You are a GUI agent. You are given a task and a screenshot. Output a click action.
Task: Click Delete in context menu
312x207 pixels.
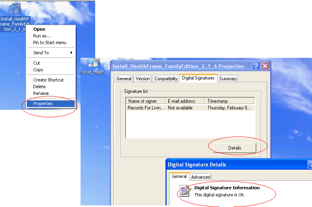pos(51,87)
